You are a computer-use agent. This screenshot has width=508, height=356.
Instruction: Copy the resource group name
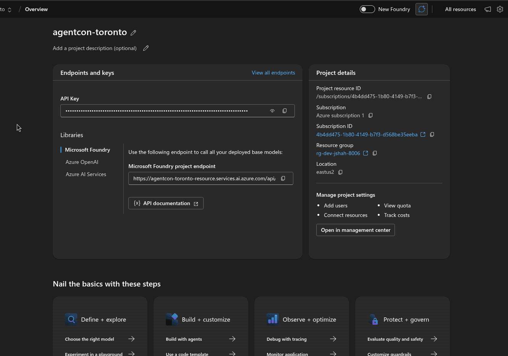(x=375, y=153)
